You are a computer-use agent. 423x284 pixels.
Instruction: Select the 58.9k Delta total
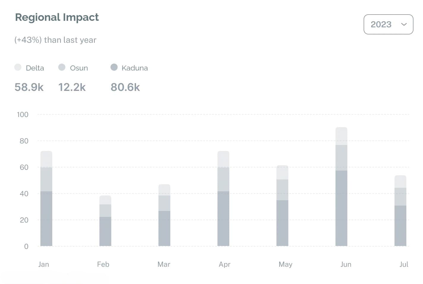pos(29,87)
